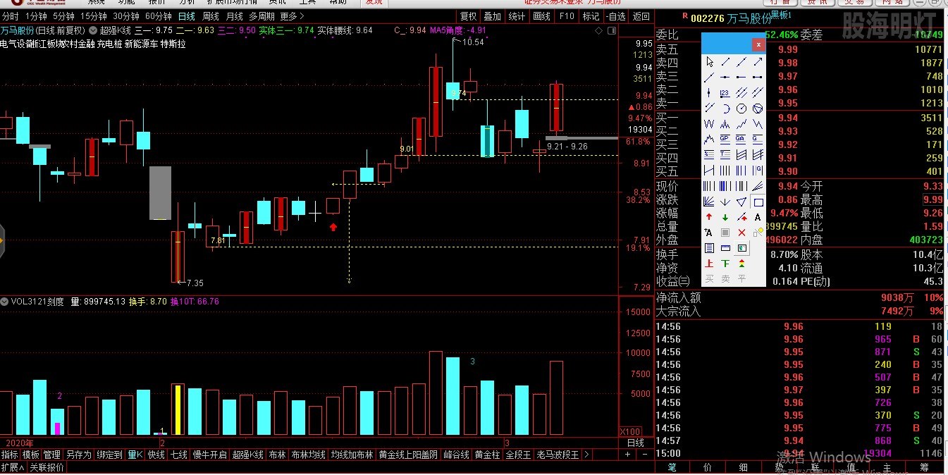Click the 002276 万马股份 stock title
Image resolution: width=948 pixels, height=475 pixels.
pyautogui.click(x=731, y=18)
